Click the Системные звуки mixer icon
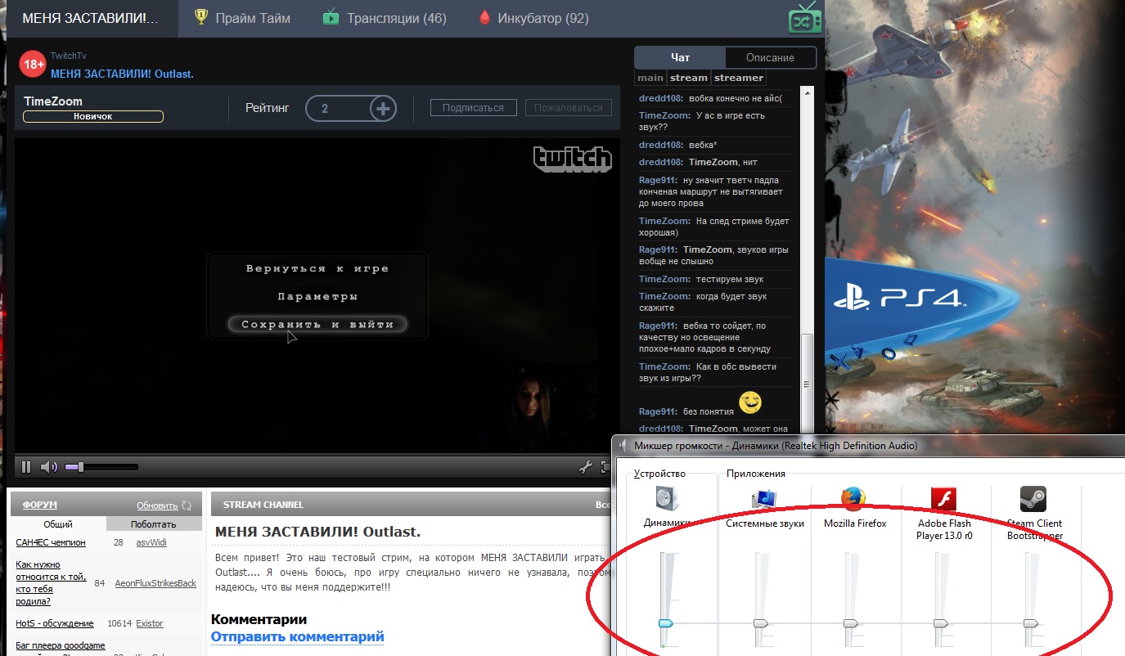Screen dimensions: 1125x656 764,499
